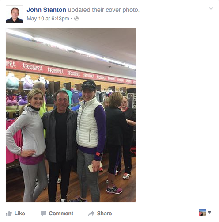Click the Comment text label
The height and width of the screenshot is (222, 219).
tap(61, 214)
